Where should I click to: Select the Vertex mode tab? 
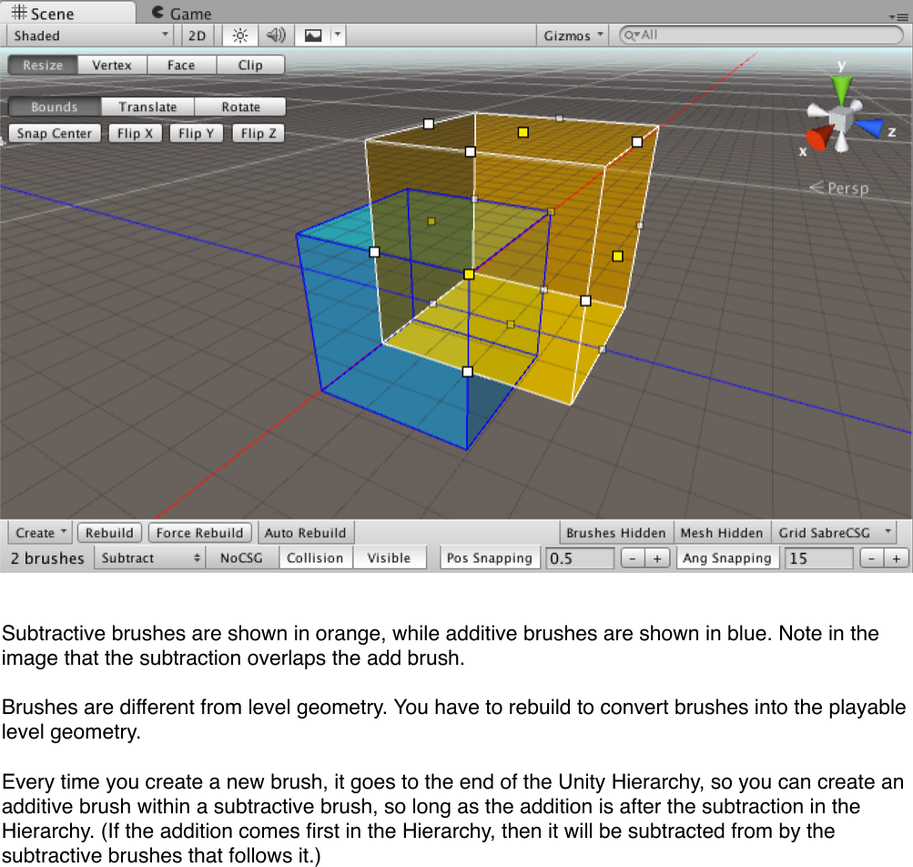click(x=112, y=66)
